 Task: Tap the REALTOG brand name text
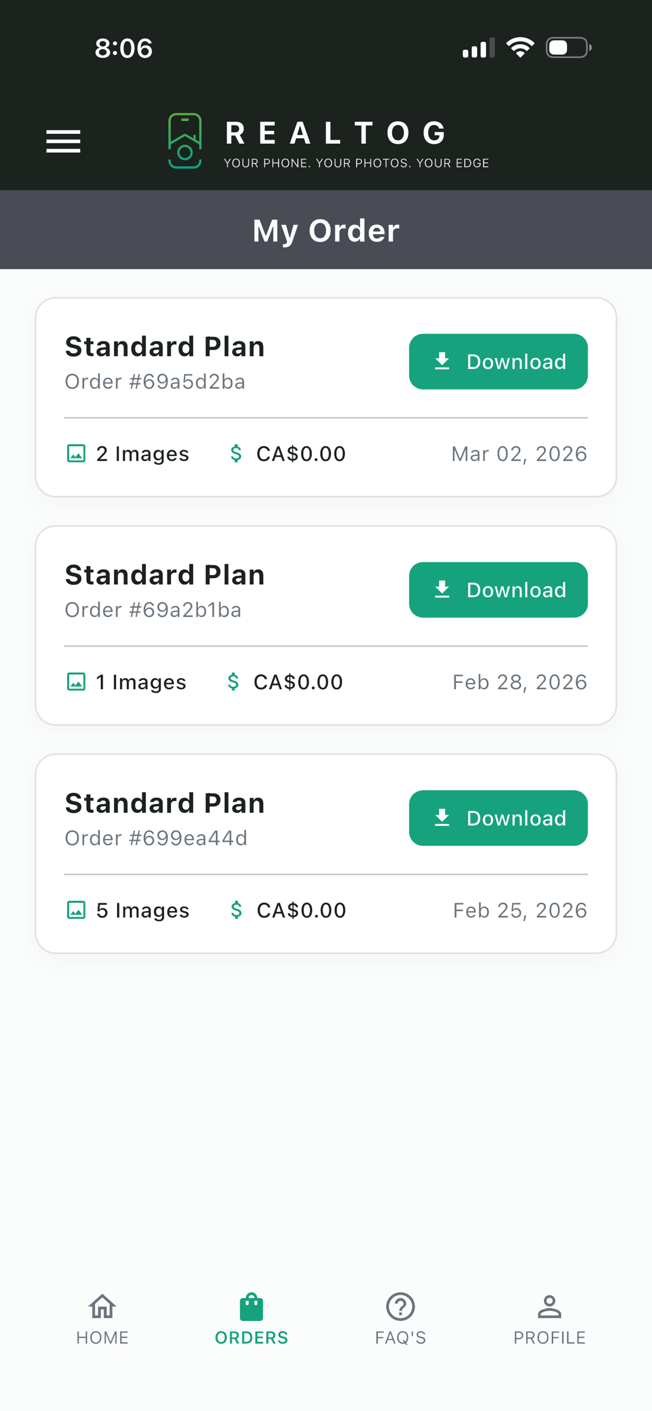click(x=336, y=133)
